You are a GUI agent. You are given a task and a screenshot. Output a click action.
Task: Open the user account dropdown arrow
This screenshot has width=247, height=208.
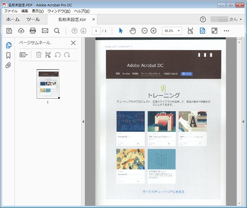(x=241, y=19)
